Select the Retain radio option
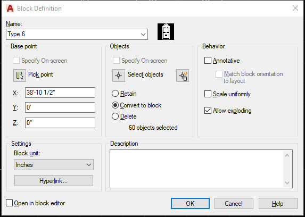This screenshot has width=305, height=217. click(115, 94)
